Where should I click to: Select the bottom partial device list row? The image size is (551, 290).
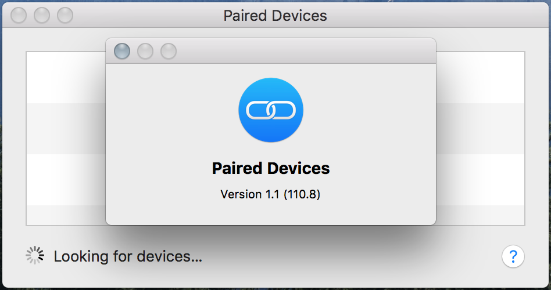tap(65, 215)
